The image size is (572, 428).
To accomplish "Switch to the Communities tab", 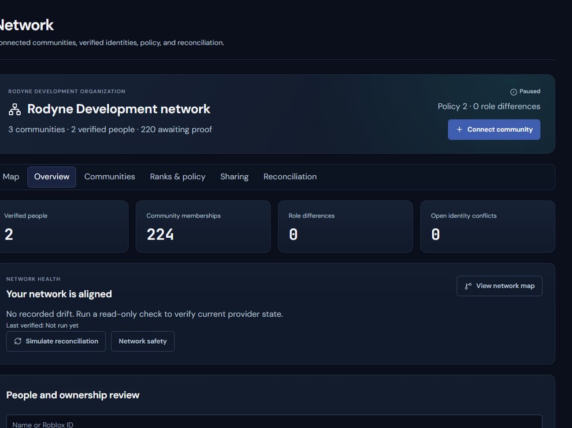I will pyautogui.click(x=109, y=177).
